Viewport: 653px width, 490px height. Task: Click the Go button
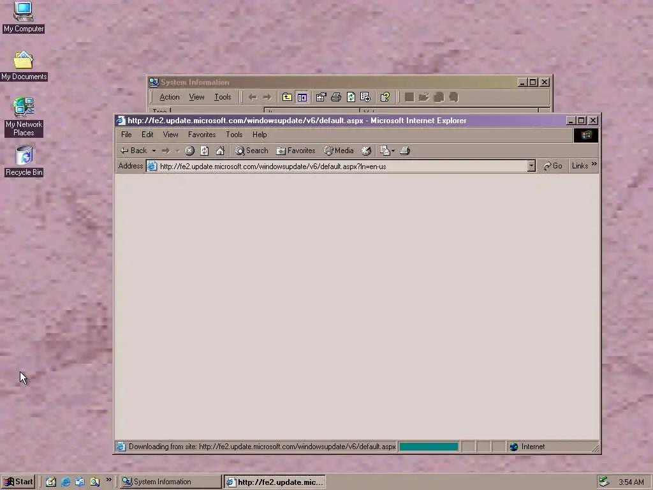tap(553, 166)
